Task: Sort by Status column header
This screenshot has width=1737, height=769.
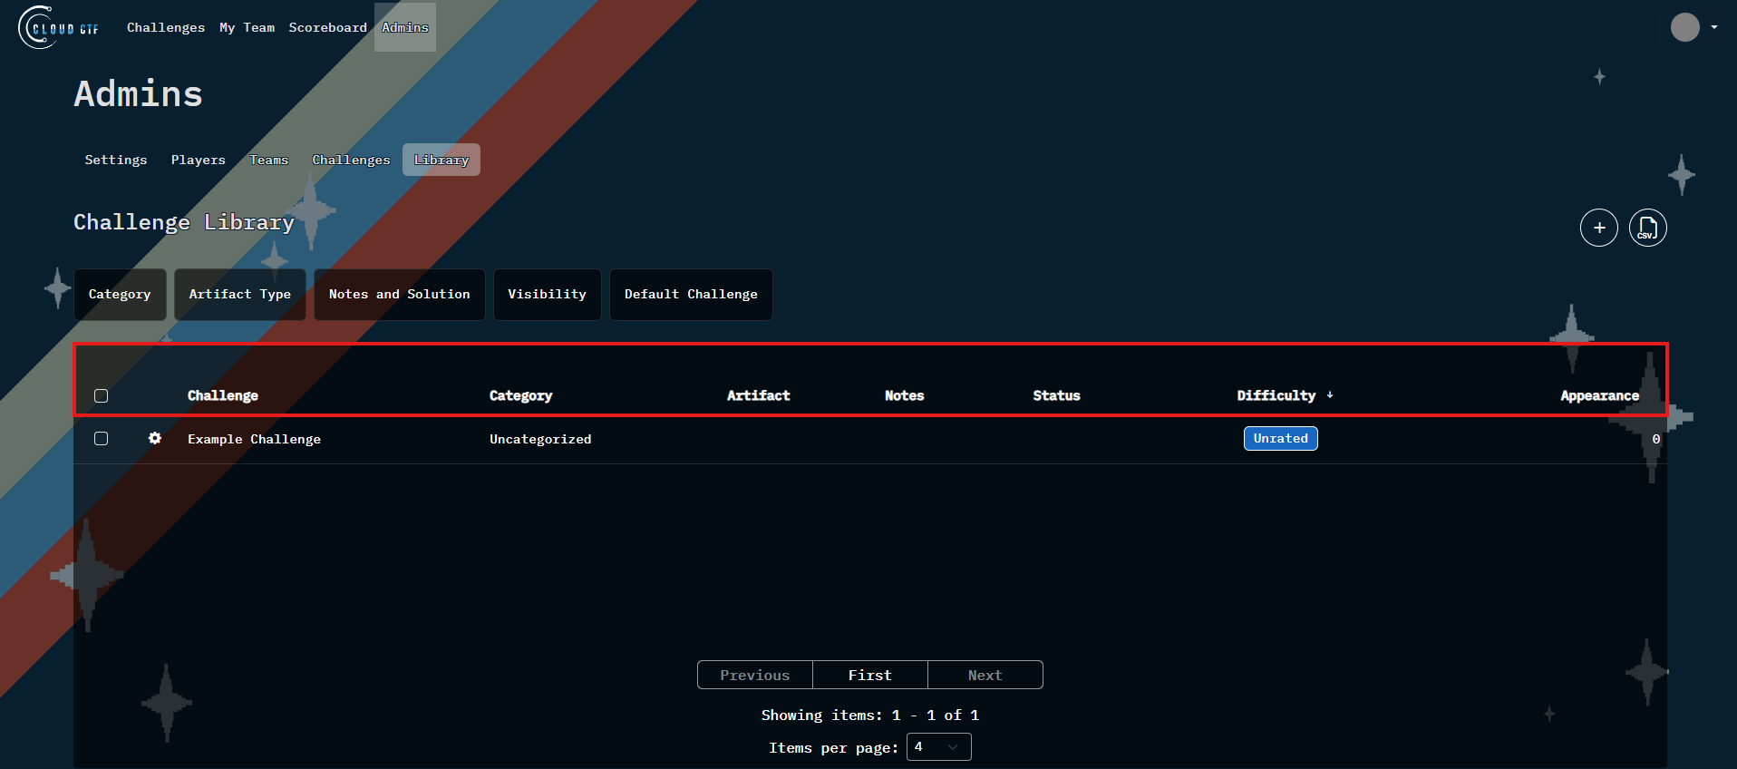Action: pos(1056,395)
